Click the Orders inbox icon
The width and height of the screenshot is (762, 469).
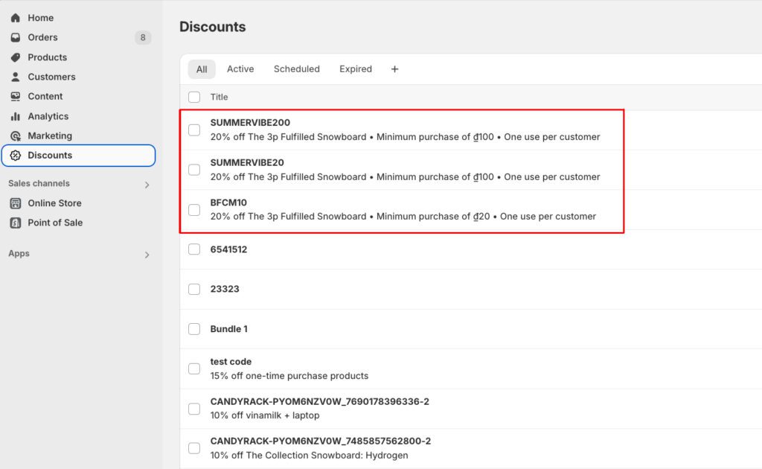pyautogui.click(x=15, y=37)
